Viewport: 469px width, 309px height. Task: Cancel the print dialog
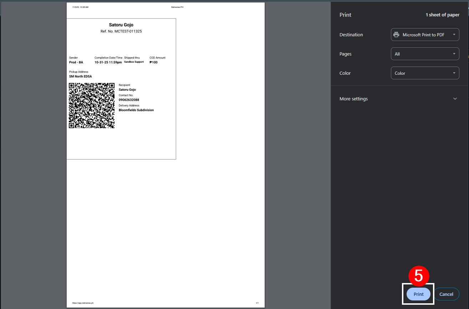click(446, 294)
